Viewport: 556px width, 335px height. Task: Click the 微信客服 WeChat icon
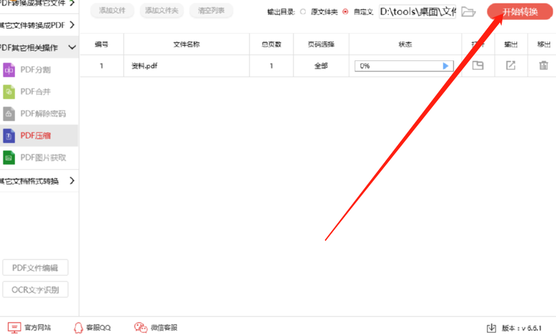coord(140,327)
